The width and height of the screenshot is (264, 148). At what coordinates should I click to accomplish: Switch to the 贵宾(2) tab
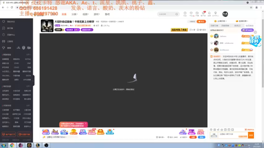pyautogui.click(x=237, y=26)
